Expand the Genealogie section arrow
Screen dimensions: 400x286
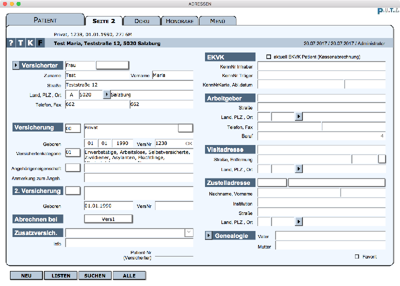pos(208,235)
